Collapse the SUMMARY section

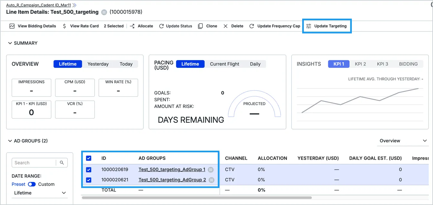click(10, 43)
